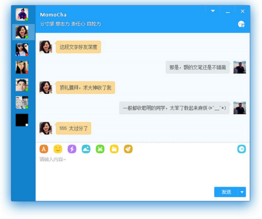Click the message input field placeholder

pos(53,160)
